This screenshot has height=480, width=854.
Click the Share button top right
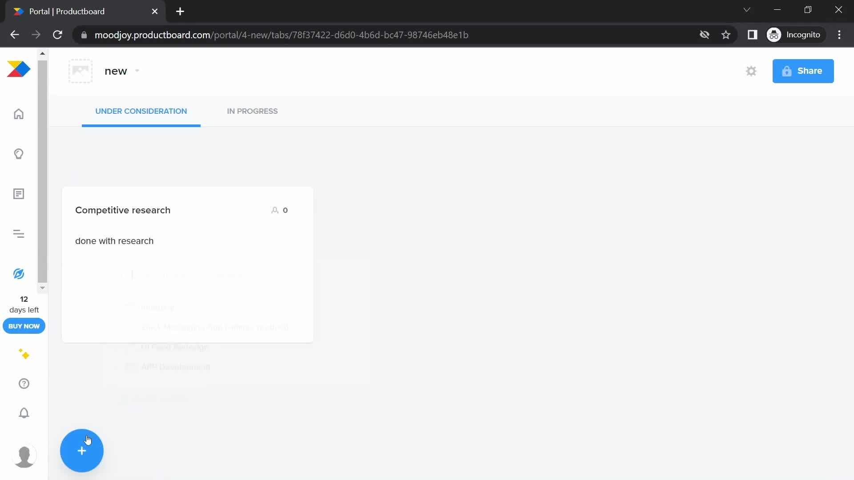pyautogui.click(x=804, y=71)
